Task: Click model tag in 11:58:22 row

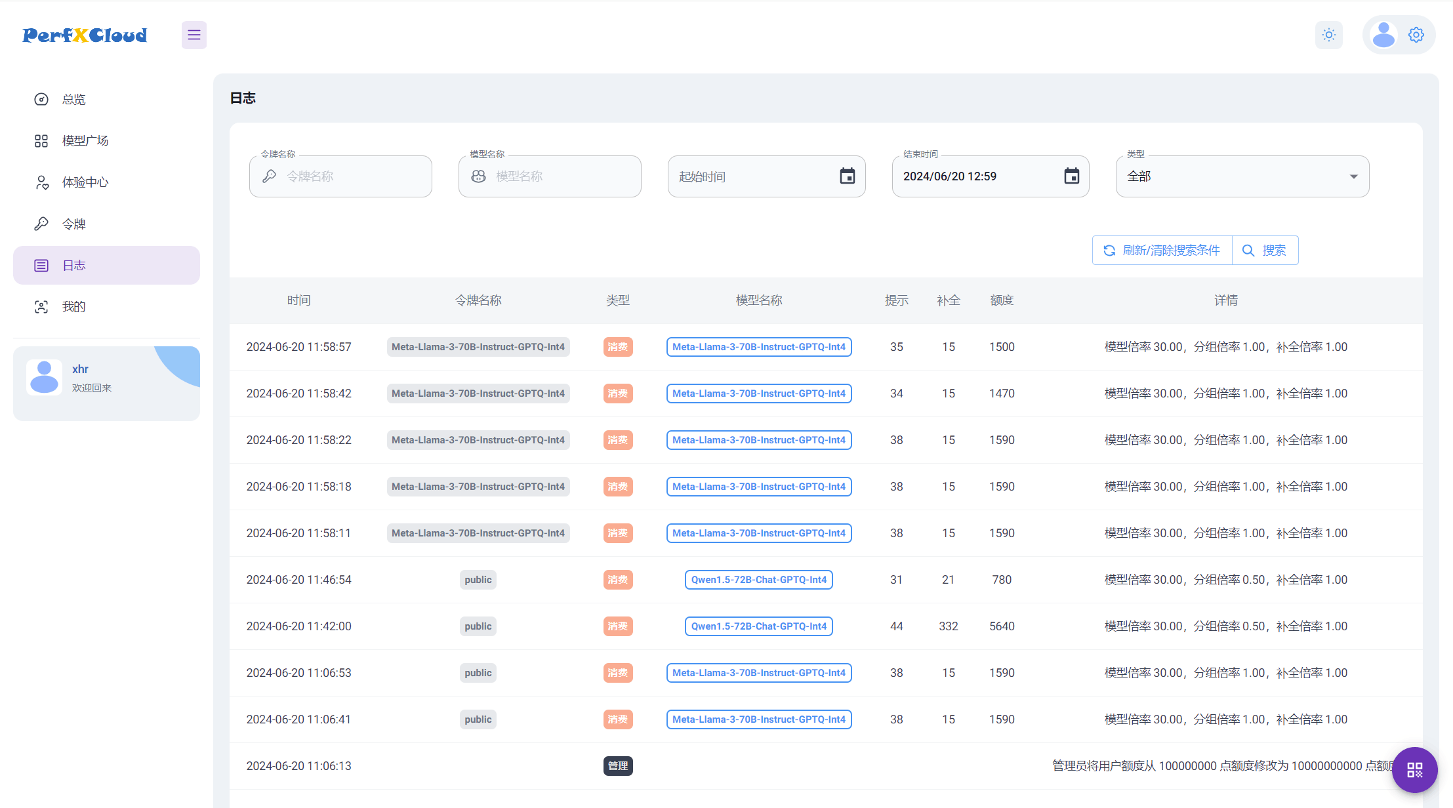Action: [759, 440]
